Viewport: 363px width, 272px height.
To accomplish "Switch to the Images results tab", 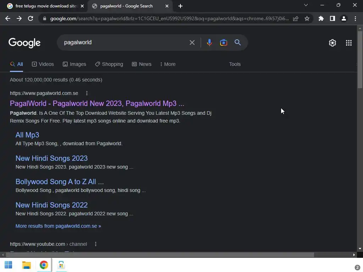I will 74,64.
